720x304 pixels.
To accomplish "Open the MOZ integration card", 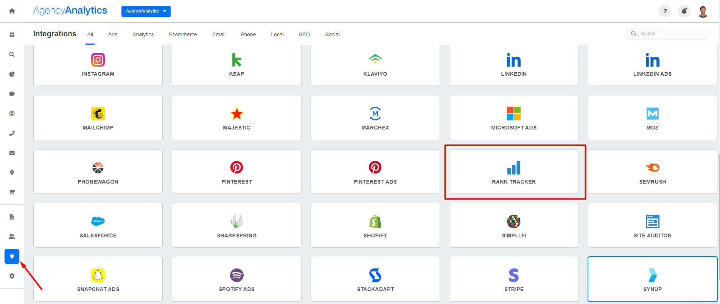I will click(x=652, y=117).
